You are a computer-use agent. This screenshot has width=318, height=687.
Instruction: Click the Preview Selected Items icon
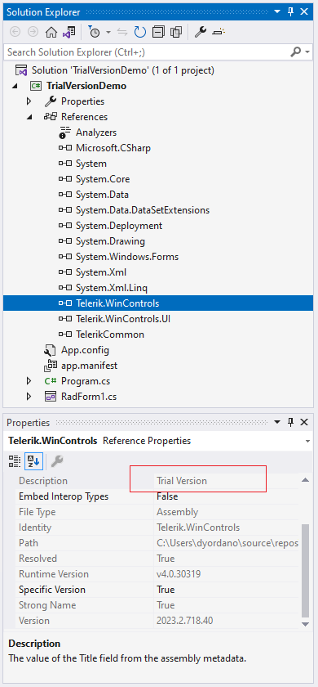pyautogui.click(x=219, y=32)
